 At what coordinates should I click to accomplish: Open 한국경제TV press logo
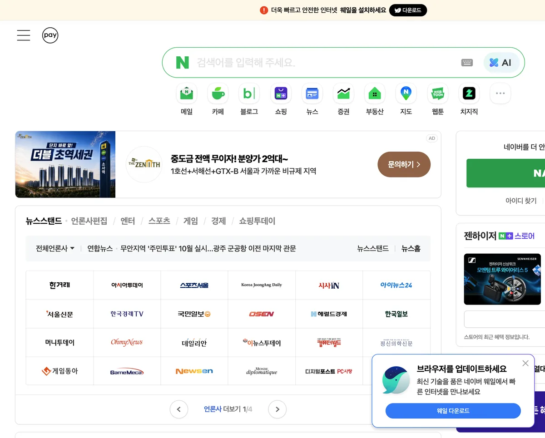[x=127, y=314]
